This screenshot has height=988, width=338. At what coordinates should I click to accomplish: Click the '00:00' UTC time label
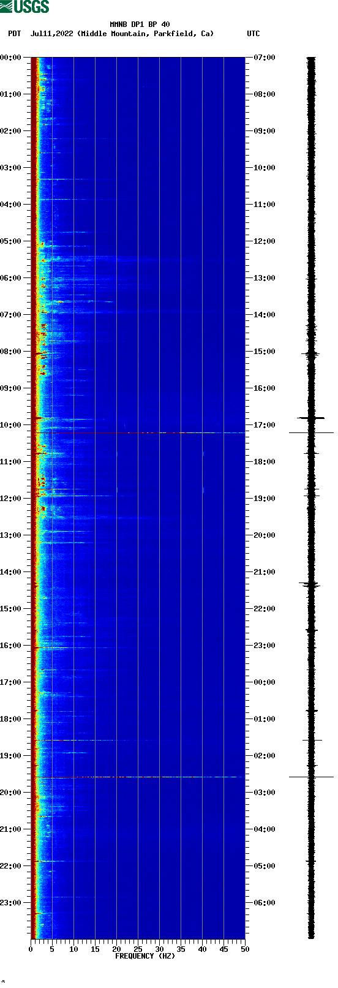point(265,682)
